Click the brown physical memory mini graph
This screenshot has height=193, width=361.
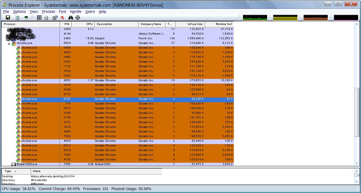tap(316, 18)
